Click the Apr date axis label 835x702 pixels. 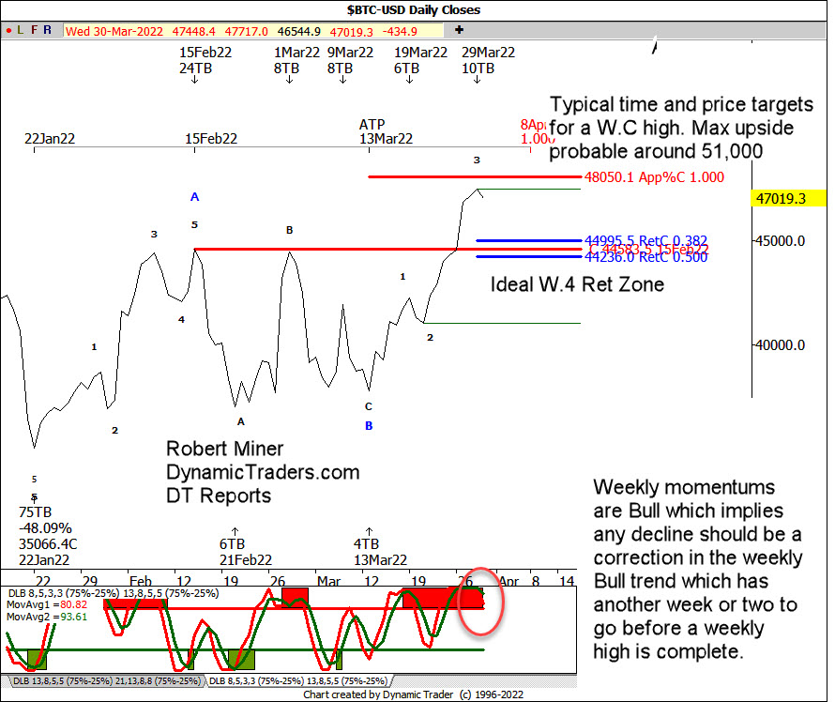click(x=509, y=581)
